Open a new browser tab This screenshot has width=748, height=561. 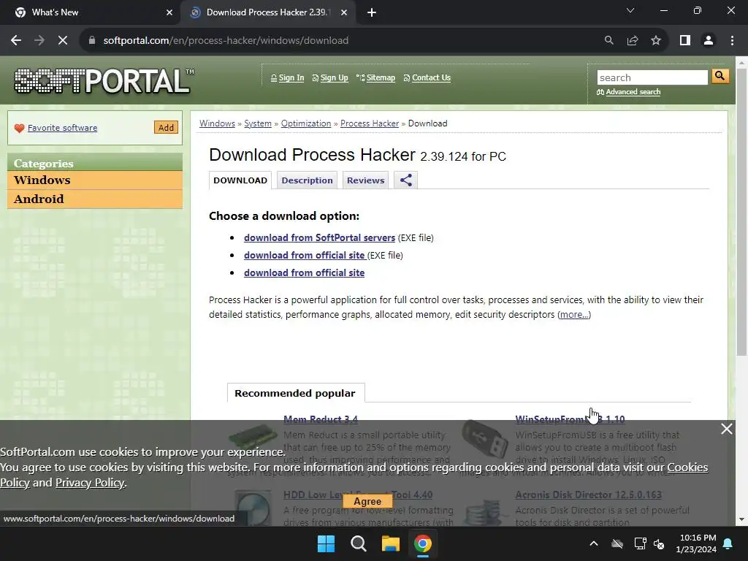372,13
